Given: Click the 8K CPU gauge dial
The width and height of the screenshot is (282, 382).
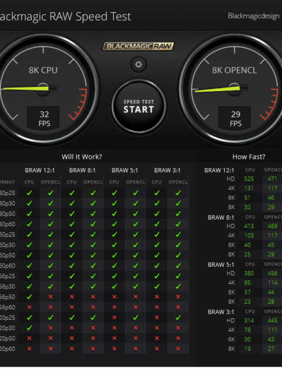Looking at the screenshot, I should (43, 89).
